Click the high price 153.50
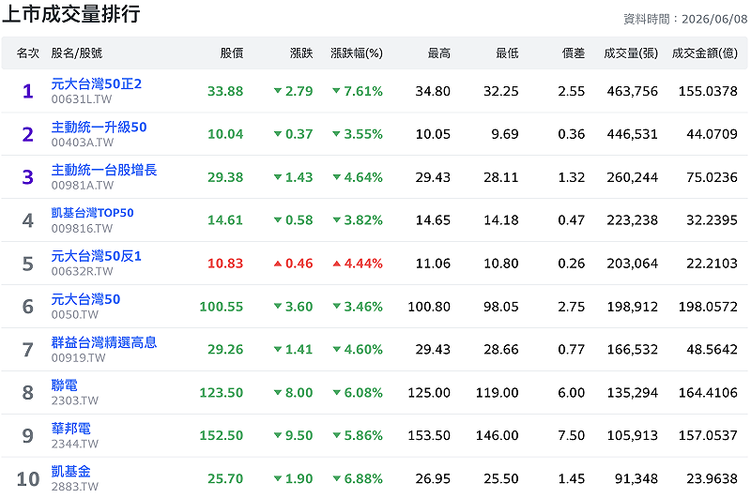The height and width of the screenshot is (498, 751). tap(429, 436)
